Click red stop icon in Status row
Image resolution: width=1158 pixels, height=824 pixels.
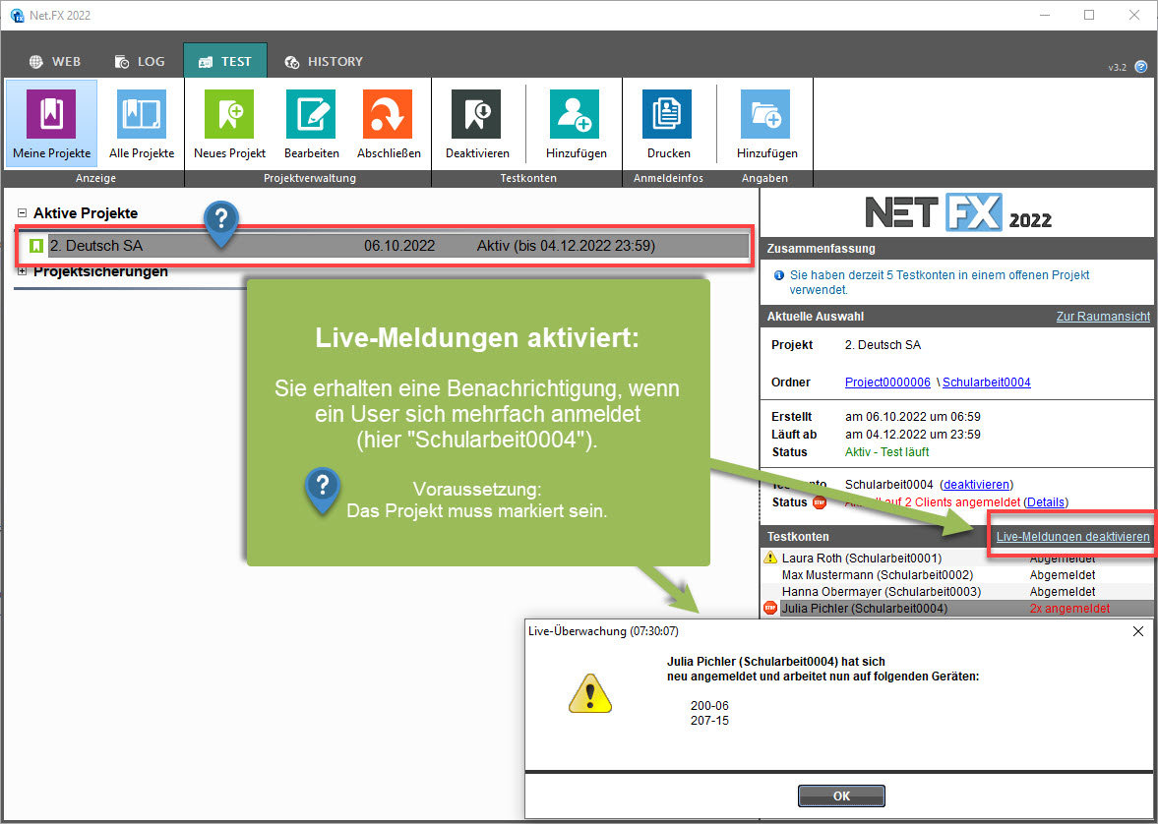(819, 502)
